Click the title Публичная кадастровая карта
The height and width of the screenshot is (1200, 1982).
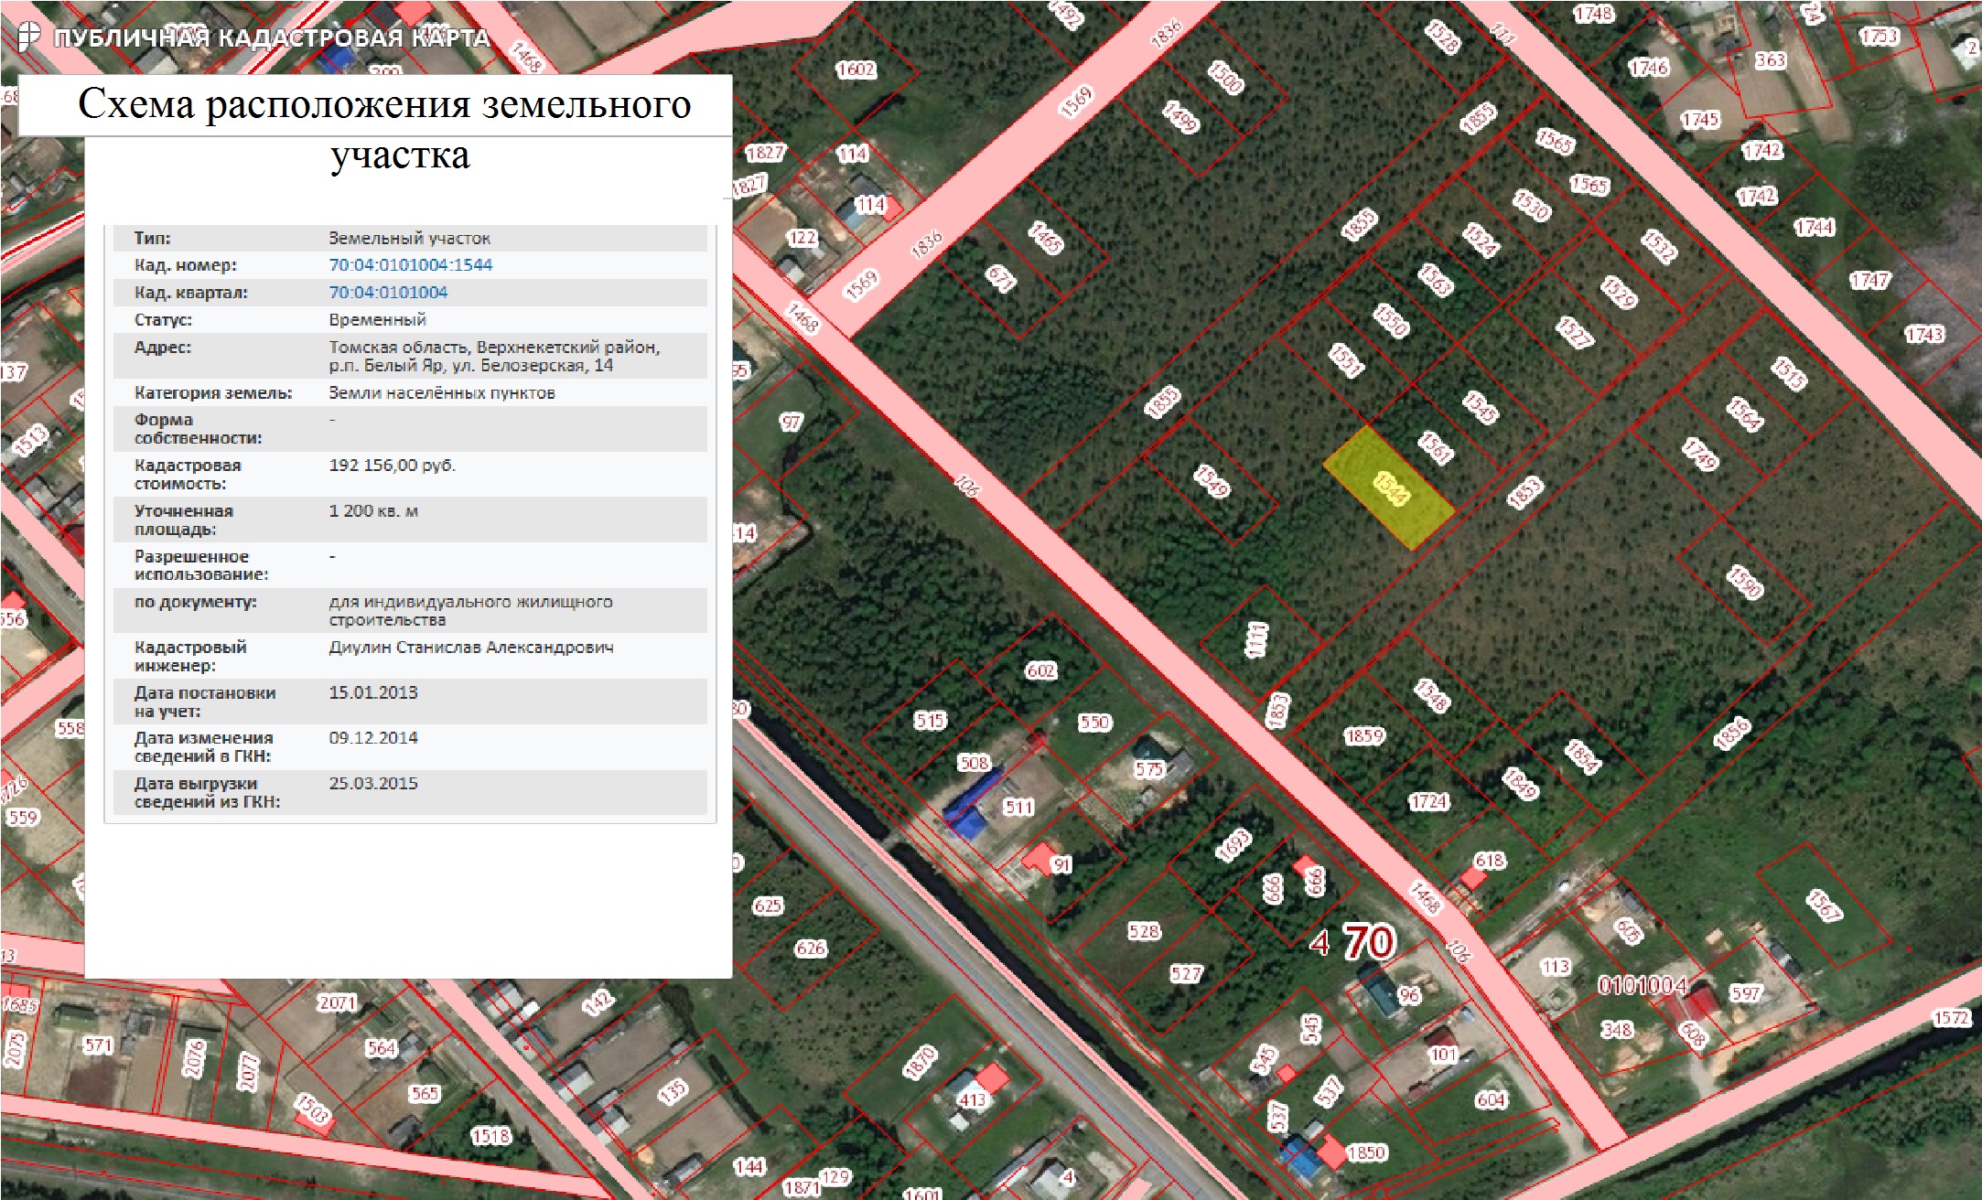[x=272, y=38]
